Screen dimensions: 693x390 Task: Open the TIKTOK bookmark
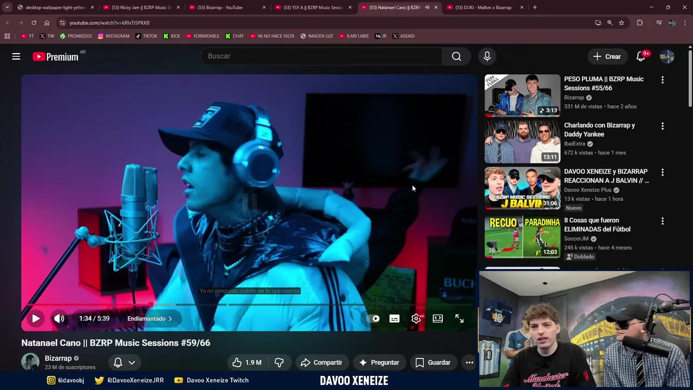coord(146,36)
